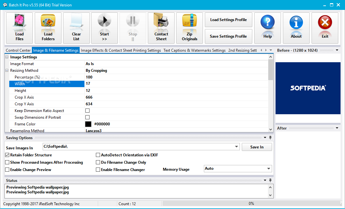Open the Save Images In path dropdown
345x209 pixels.
pos(236,146)
